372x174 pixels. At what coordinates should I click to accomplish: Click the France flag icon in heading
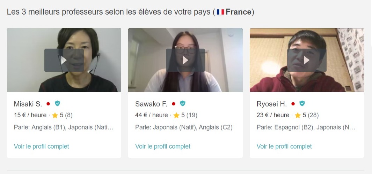(x=220, y=12)
